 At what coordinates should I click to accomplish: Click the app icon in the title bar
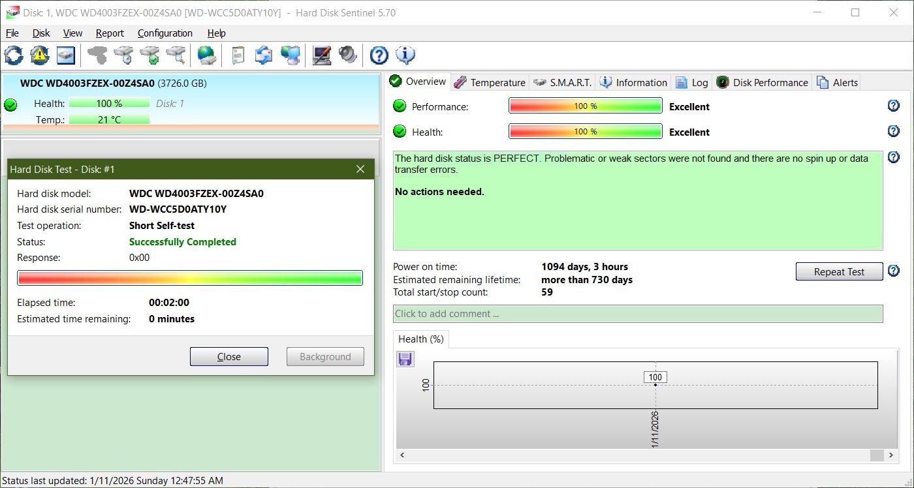click(12, 12)
